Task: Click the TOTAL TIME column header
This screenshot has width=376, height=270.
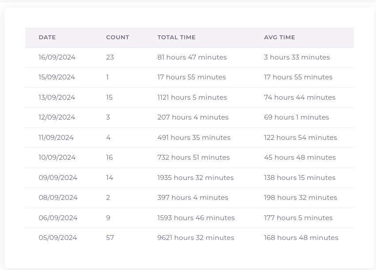Action: (x=176, y=37)
